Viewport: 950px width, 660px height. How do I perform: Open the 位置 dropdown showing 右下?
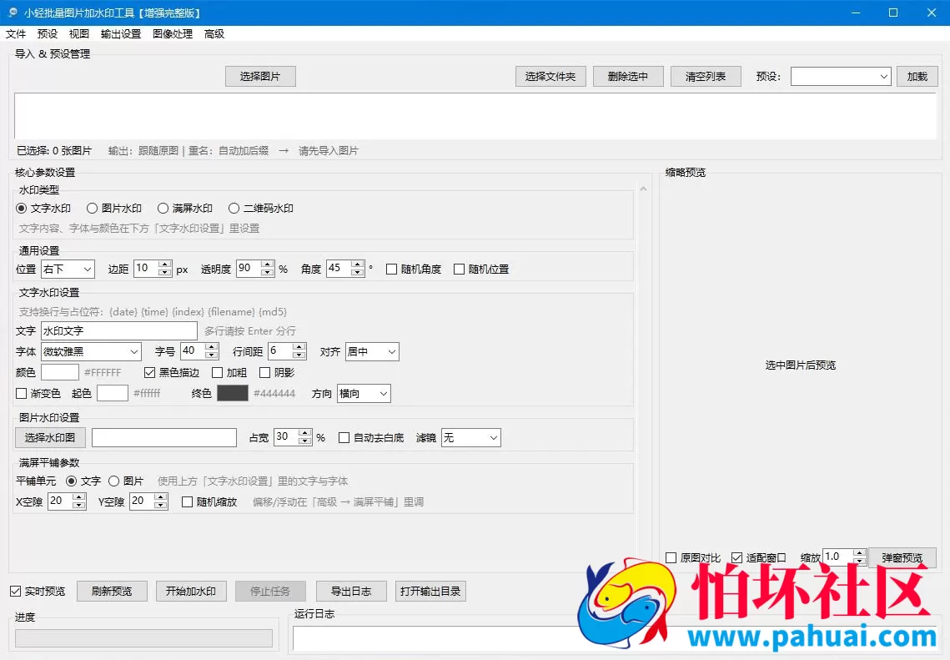coord(68,270)
